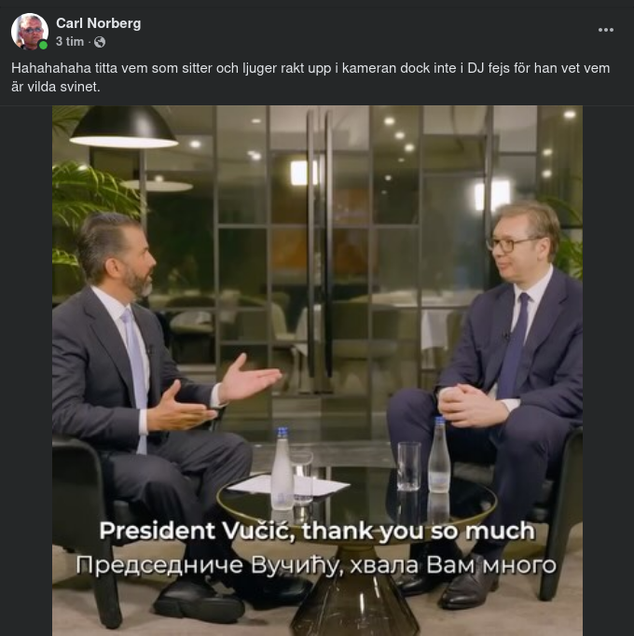
Task: Click the right water bottle on table
Action: [x=438, y=457]
